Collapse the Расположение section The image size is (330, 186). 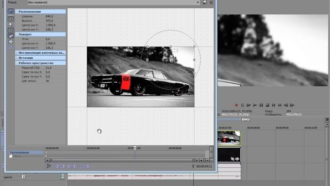point(17,11)
